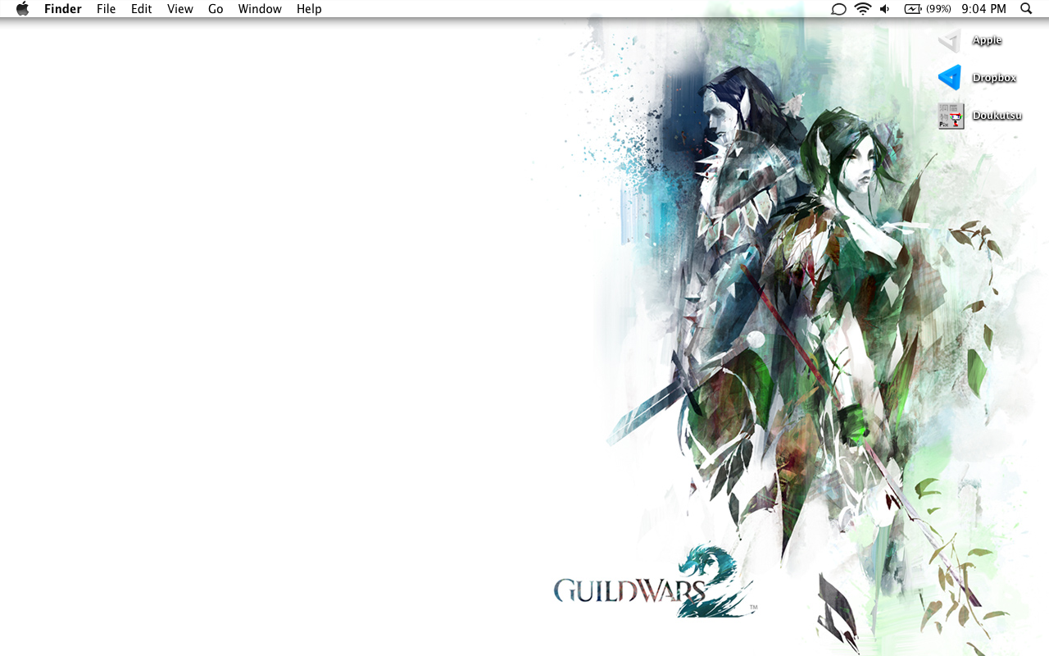
Task: Open the Go menu
Action: [x=216, y=9]
